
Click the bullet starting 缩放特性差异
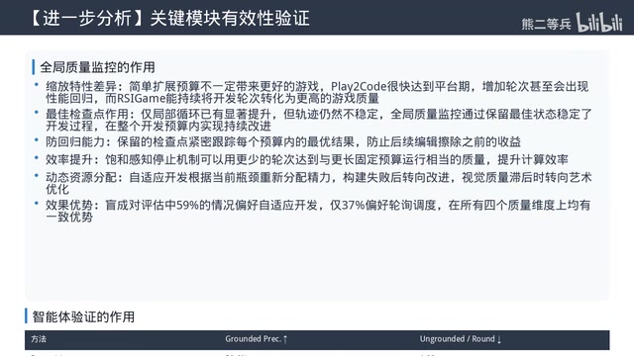coord(317,92)
